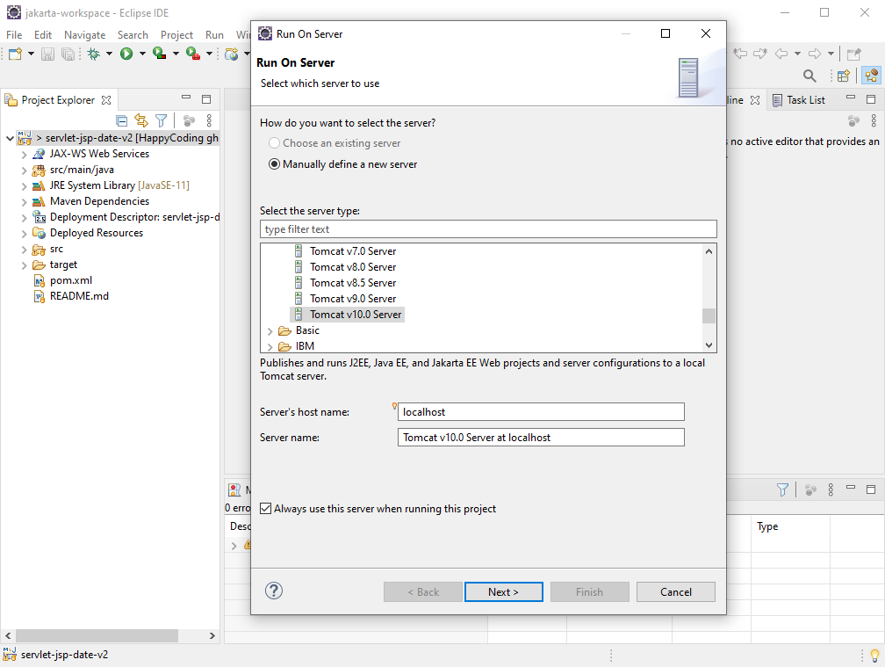The height and width of the screenshot is (667, 885).
Task: Toggle Link with Editor in Project Explorer
Action: point(141,120)
